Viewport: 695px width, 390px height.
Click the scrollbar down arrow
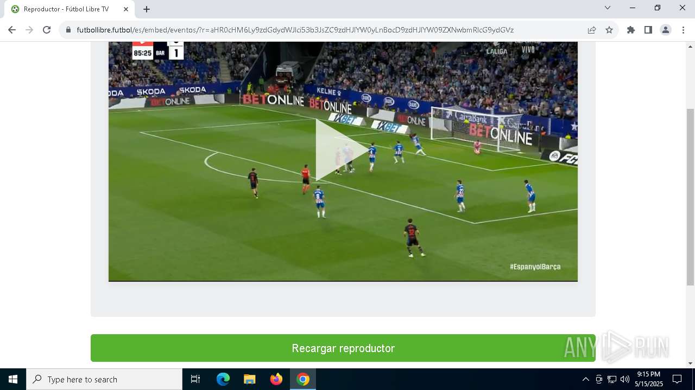690,363
